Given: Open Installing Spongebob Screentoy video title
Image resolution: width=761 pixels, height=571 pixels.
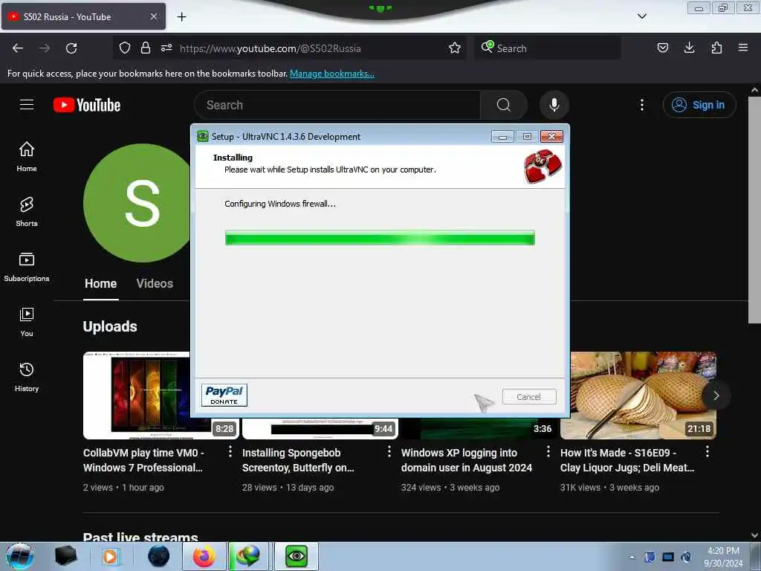Looking at the screenshot, I should (x=298, y=460).
